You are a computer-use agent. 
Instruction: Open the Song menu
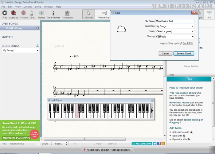point(38,7)
